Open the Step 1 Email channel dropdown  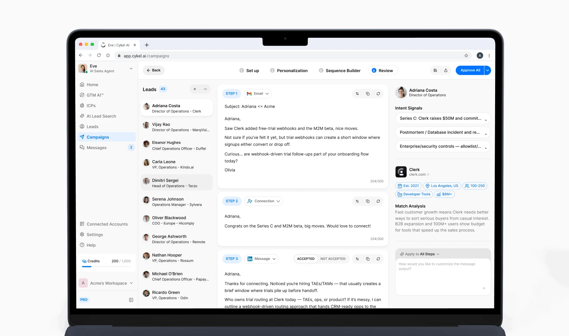click(x=257, y=94)
